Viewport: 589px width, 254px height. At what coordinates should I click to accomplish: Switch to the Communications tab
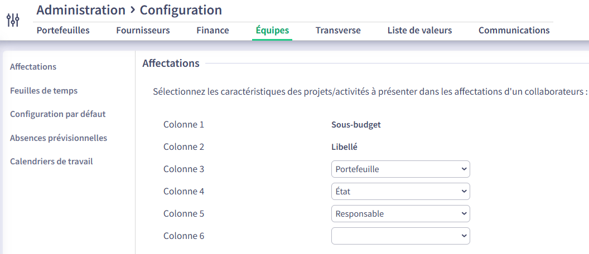pyautogui.click(x=514, y=31)
